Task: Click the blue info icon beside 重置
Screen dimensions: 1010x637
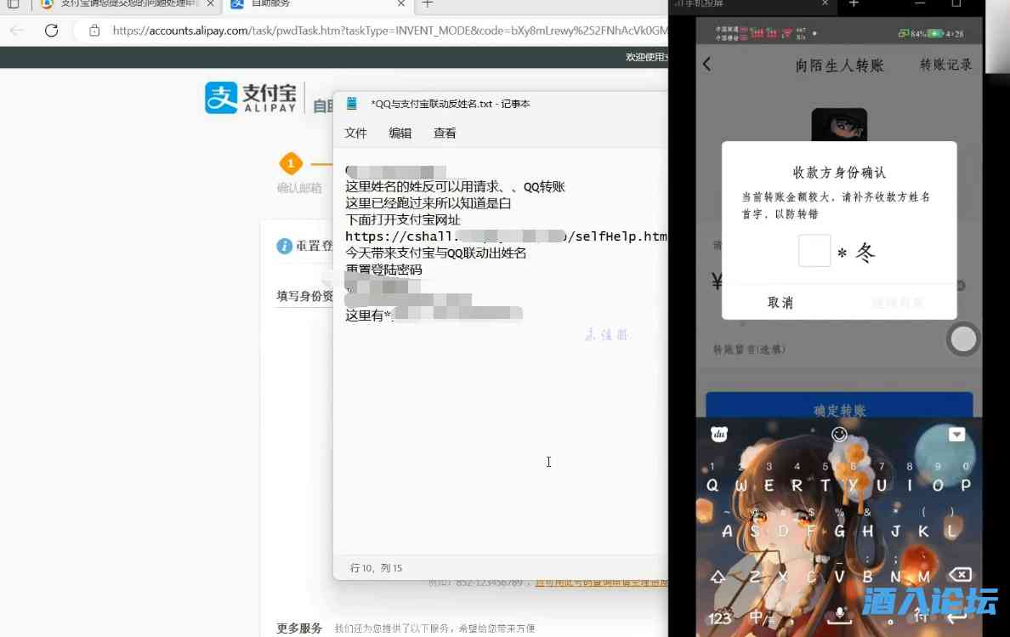Action: click(x=284, y=246)
